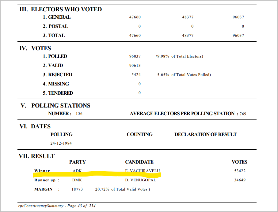This screenshot has width=278, height=212.
Task: Select the general electors total 96037
Action: (x=238, y=17)
